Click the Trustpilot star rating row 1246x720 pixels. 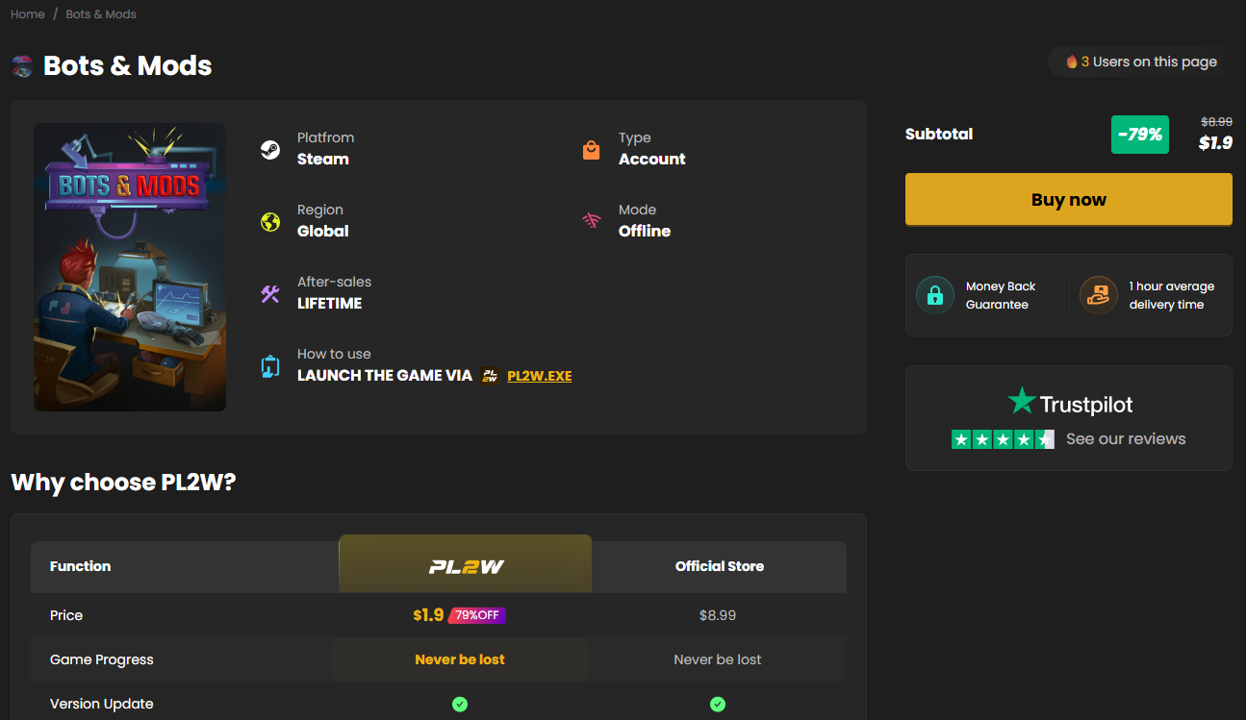pyautogui.click(x=1003, y=439)
